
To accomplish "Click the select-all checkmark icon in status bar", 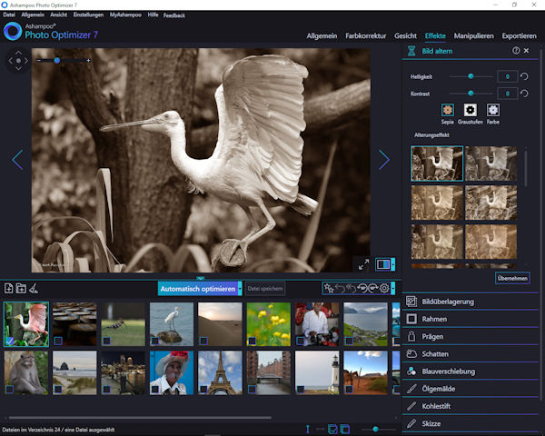I will [x=332, y=430].
